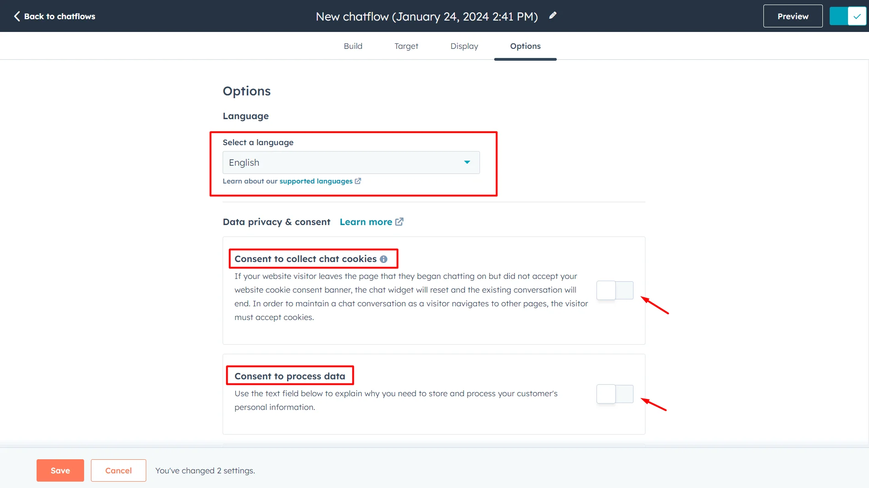The height and width of the screenshot is (488, 869).
Task: Enable Consent to collect chat cookies
Action: click(614, 290)
